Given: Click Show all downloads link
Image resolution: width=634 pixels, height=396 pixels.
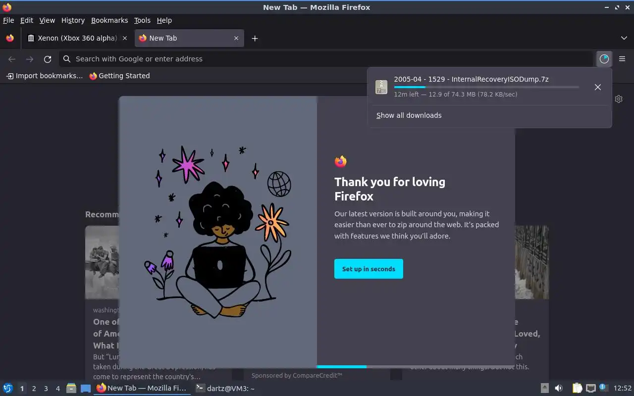Looking at the screenshot, I should tap(409, 115).
